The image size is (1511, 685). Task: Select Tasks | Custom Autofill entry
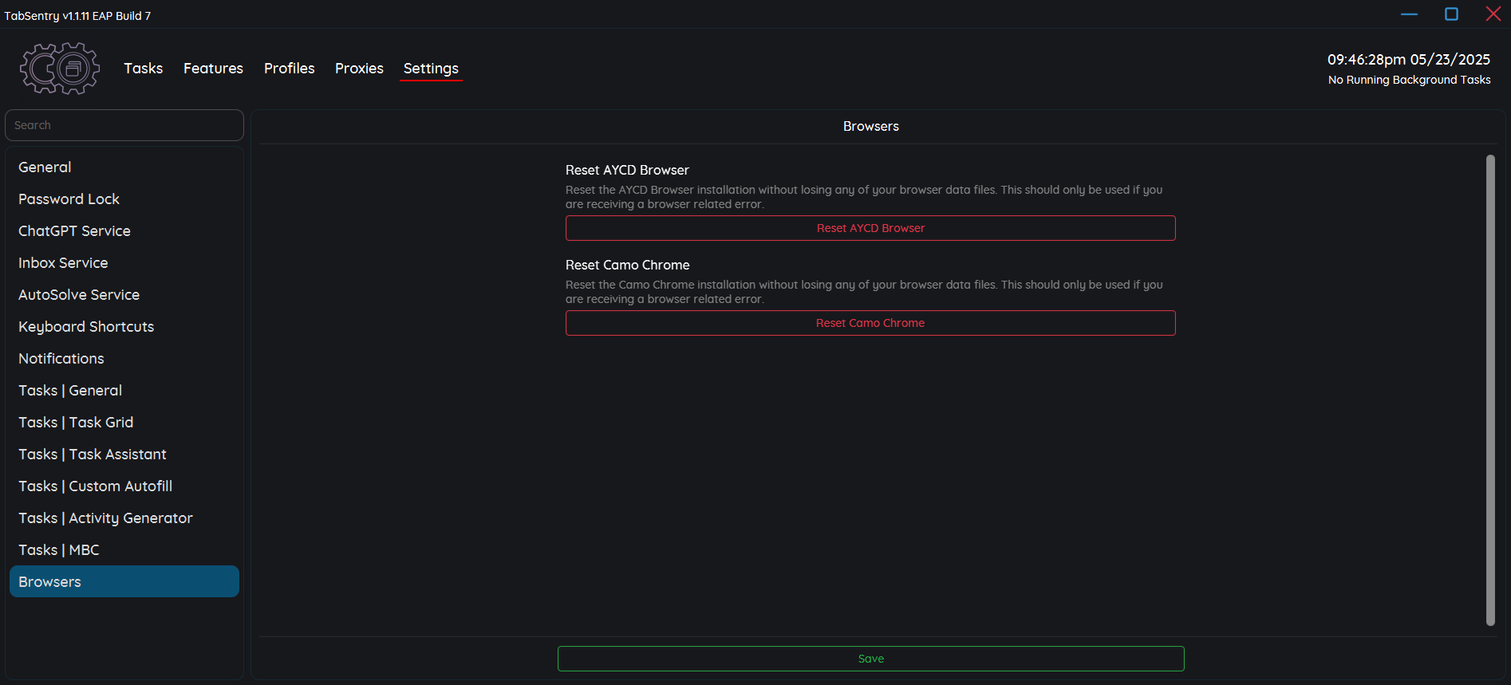(124, 486)
